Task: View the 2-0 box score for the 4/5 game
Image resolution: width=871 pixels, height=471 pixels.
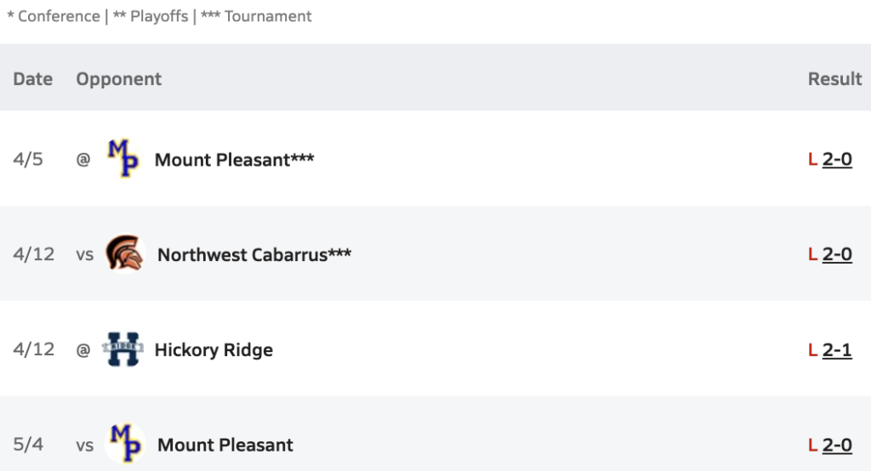Action: click(x=837, y=159)
